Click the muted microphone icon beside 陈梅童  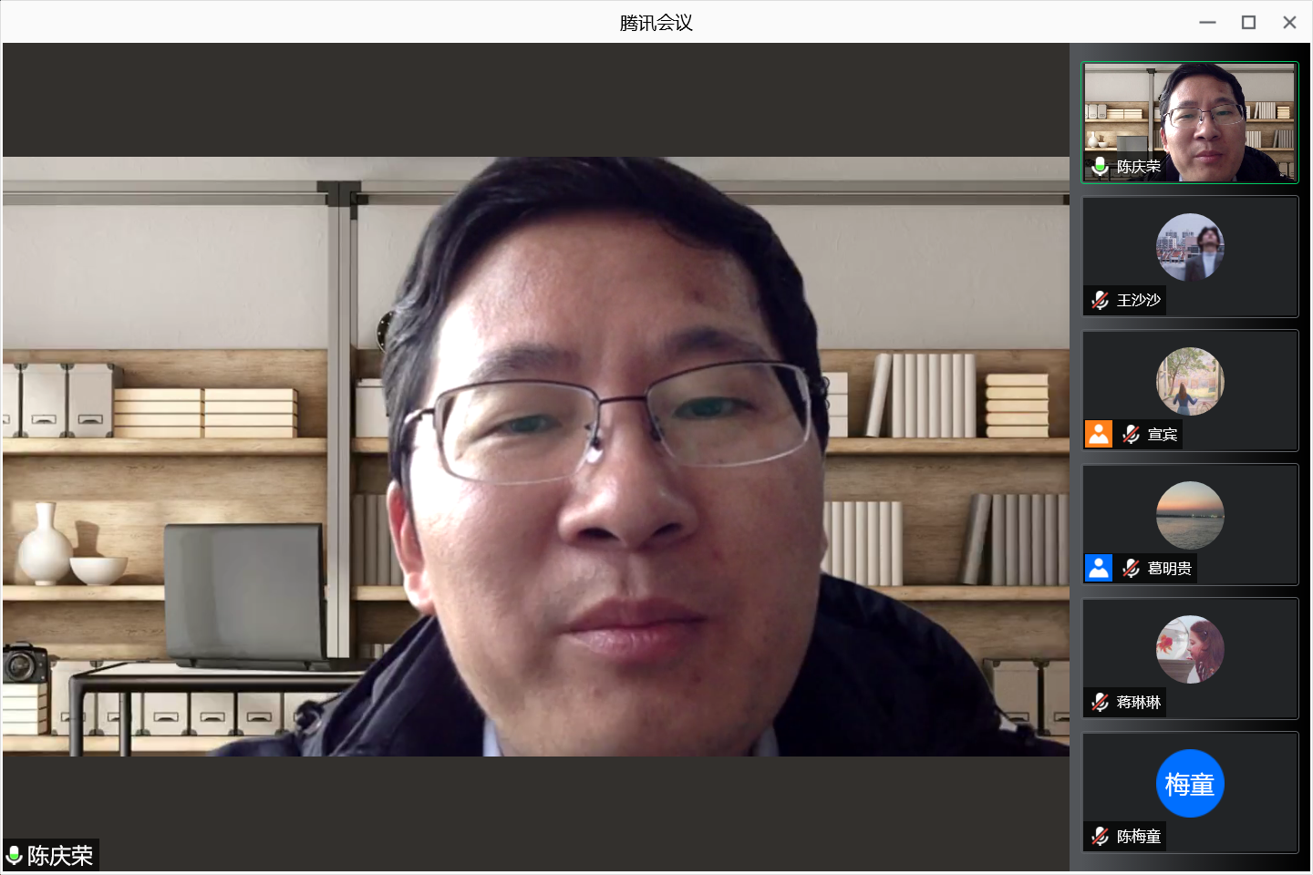click(x=1101, y=836)
